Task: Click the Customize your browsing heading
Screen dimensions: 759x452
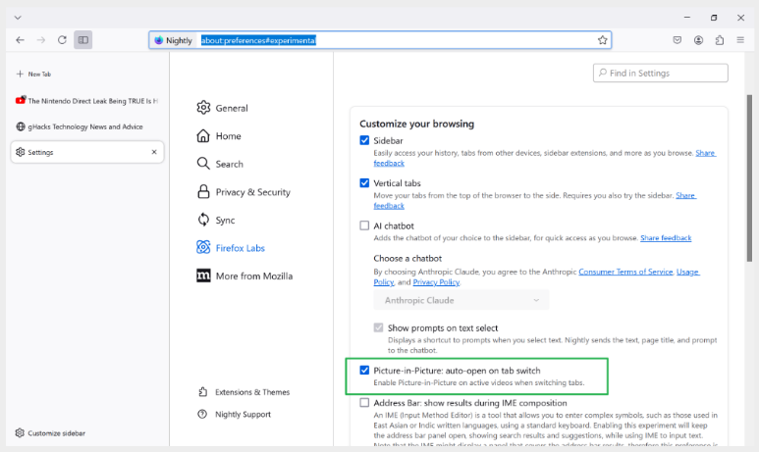Action: (416, 124)
